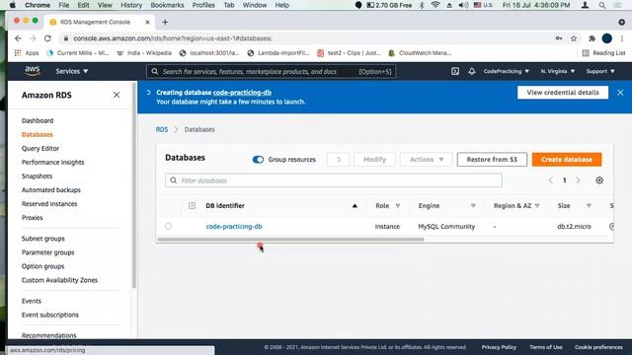Click the Chrome address bar URL
Viewport: 632px width, 355px height.
(x=173, y=38)
